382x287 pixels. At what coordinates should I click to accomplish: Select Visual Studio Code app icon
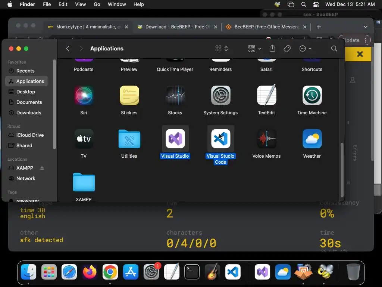point(221,139)
